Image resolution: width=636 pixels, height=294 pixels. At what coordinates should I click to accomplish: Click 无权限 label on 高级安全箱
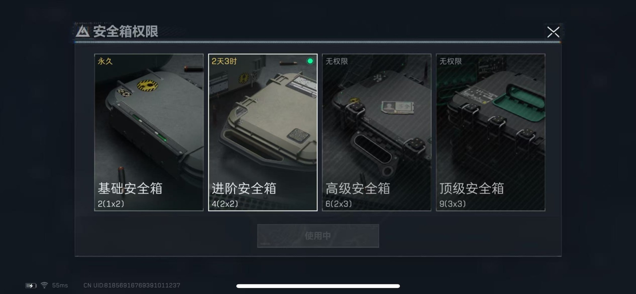(337, 61)
